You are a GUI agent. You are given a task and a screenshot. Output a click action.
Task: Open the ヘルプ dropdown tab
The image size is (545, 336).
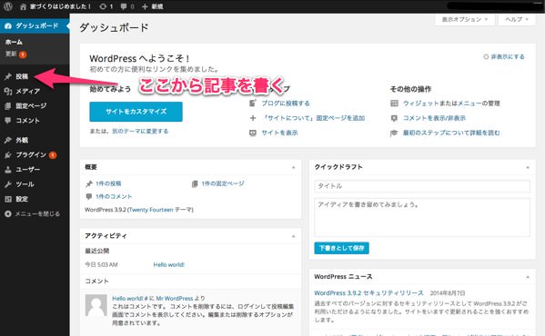517,19
